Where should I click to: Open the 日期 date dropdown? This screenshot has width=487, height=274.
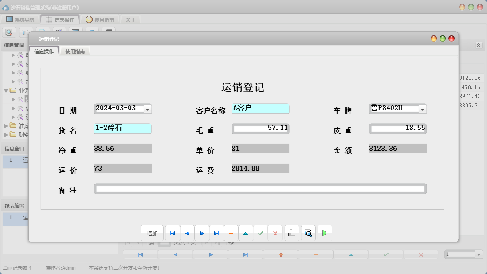(x=146, y=109)
